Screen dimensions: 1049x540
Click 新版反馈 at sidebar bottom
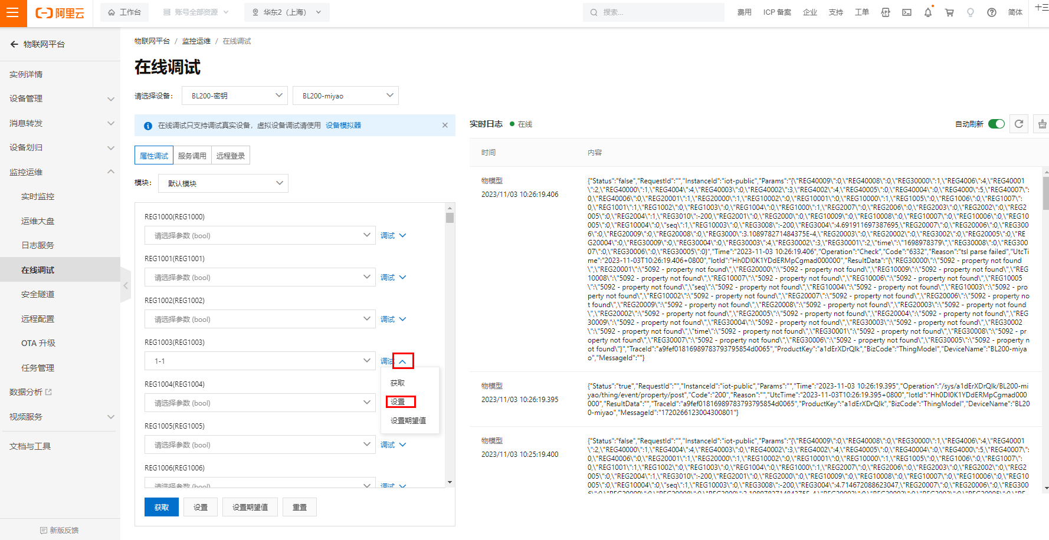click(60, 530)
